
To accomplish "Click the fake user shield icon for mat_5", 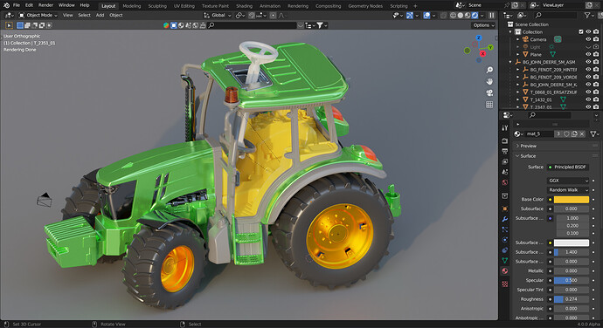I will click(x=566, y=133).
